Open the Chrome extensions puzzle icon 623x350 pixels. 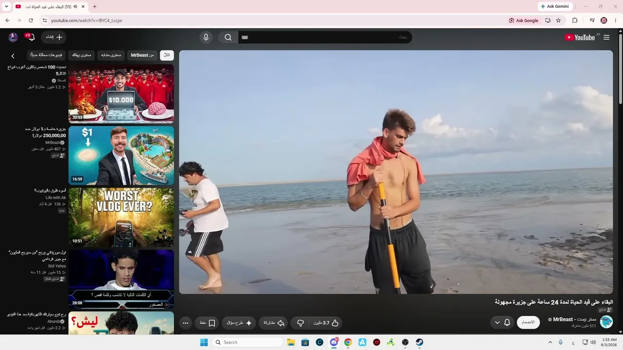coord(575,20)
